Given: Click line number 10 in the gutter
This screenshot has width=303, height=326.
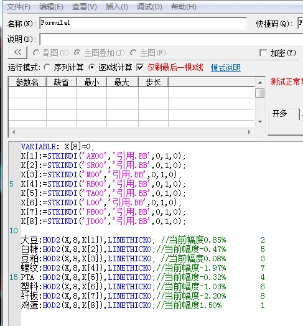Looking at the screenshot, I should (x=14, y=231).
